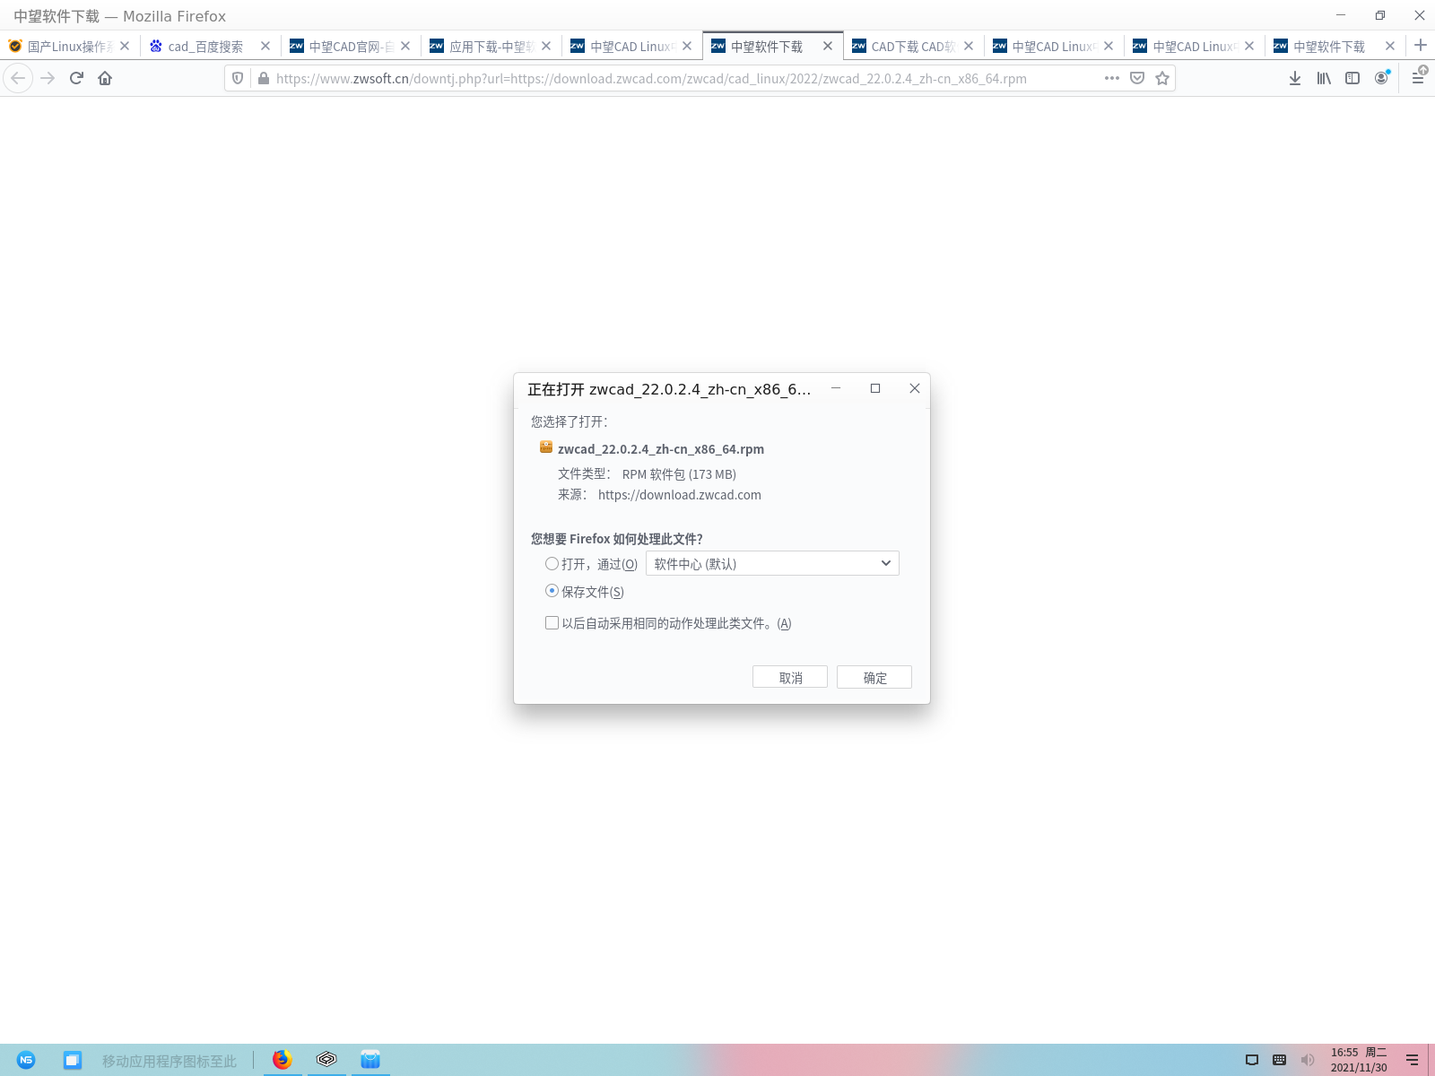Image resolution: width=1435 pixels, height=1076 pixels.
Task: Open the software store taskbar icon
Action: 370,1060
